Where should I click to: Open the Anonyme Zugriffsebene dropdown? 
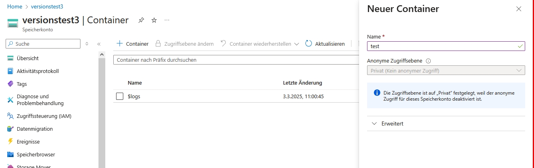(x=446, y=71)
